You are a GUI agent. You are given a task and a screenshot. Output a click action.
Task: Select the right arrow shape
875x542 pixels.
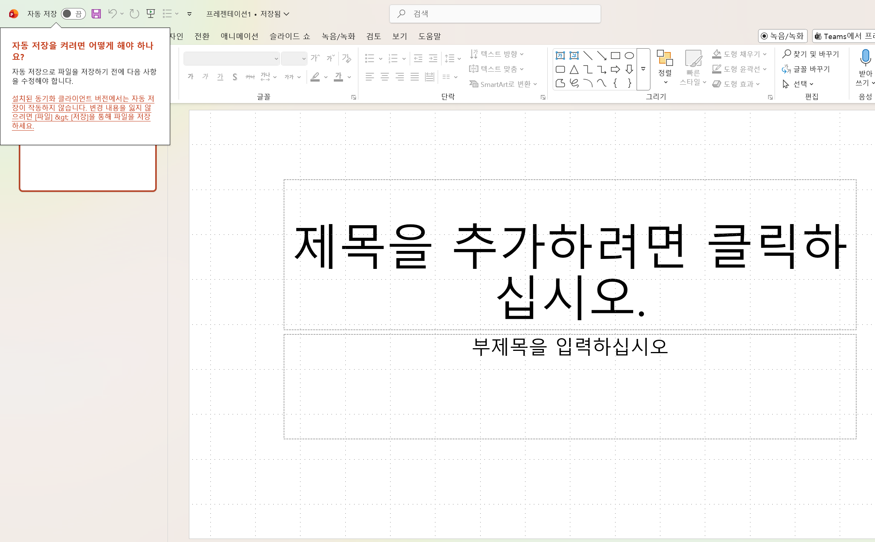(616, 69)
